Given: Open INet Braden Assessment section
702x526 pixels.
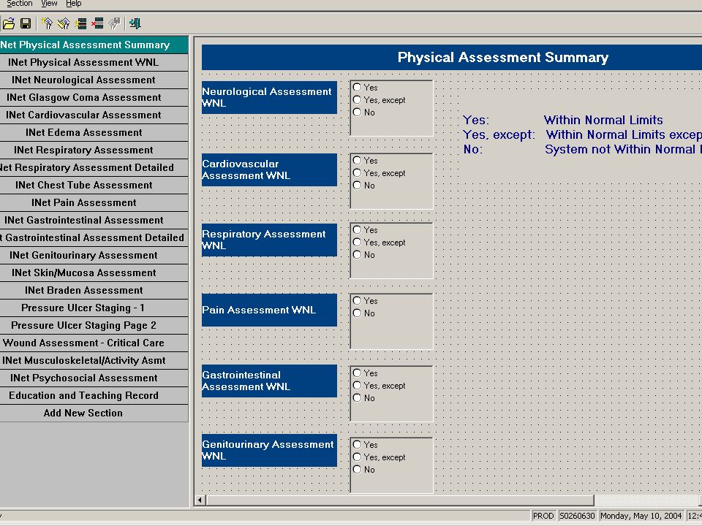Looking at the screenshot, I should [x=94, y=290].
